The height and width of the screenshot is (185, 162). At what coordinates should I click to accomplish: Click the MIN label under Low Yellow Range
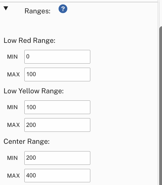click(12, 107)
